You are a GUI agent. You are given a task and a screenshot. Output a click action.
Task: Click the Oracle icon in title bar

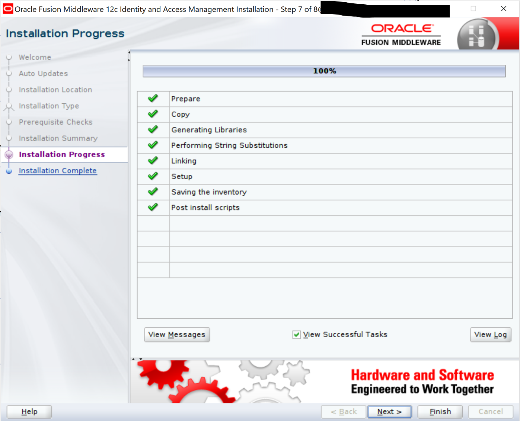click(x=8, y=9)
